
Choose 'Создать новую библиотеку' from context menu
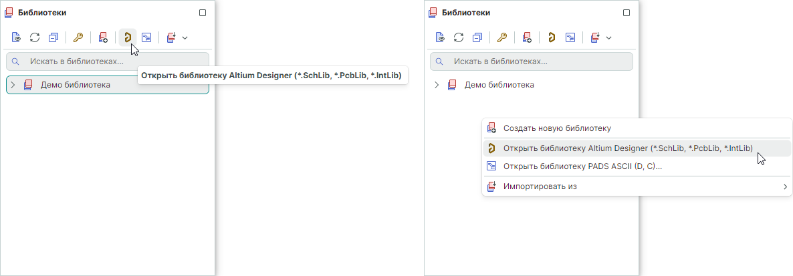tap(557, 128)
